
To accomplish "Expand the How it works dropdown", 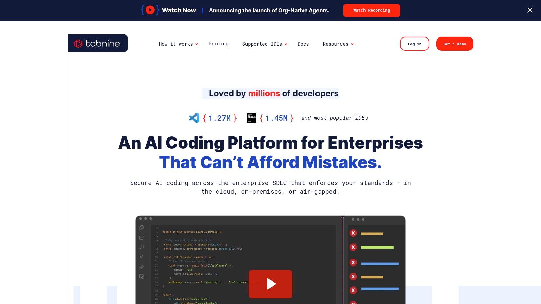I will pos(178,44).
